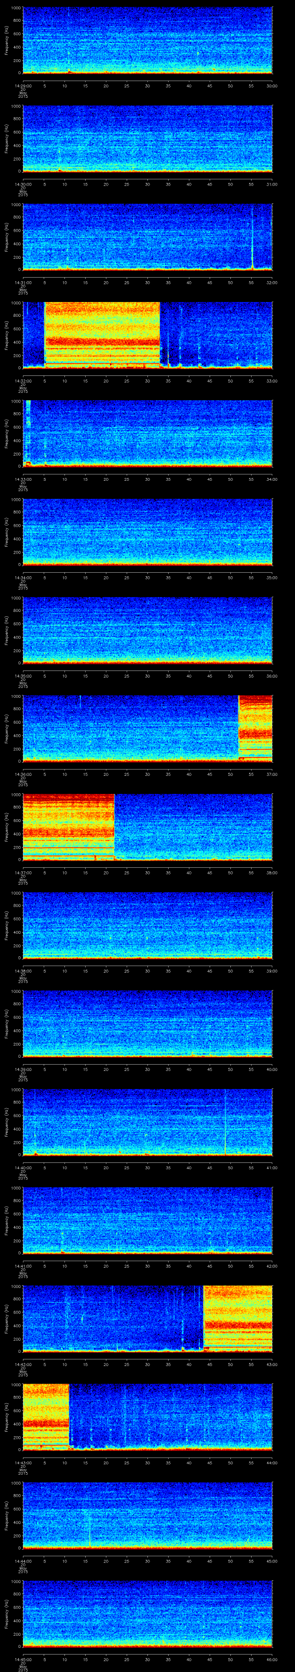The image size is (295, 1672).
Task: Click the 46:00 end time label
Action: click(x=272, y=1659)
